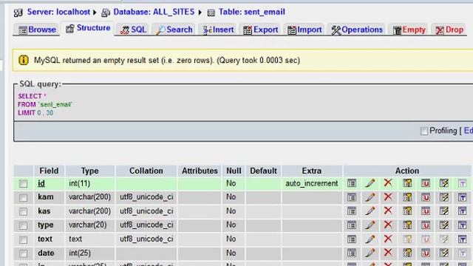This screenshot has width=473, height=266.
Task: Add Fulltext index icon for text field
Action: pyautogui.click(x=463, y=239)
